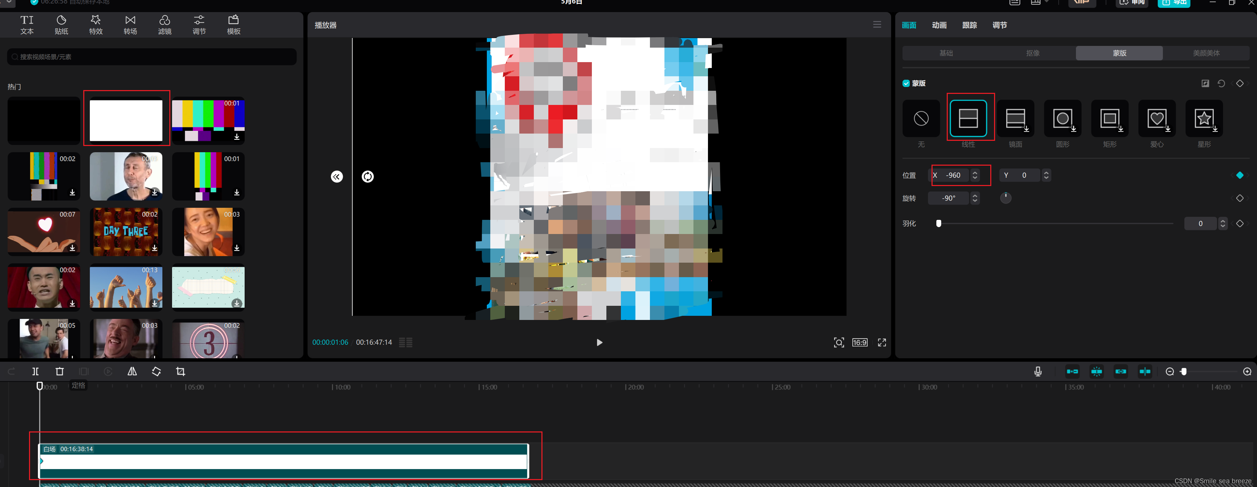Image resolution: width=1257 pixels, height=487 pixels.
Task: Open the player panel hamburger menu
Action: click(x=877, y=25)
